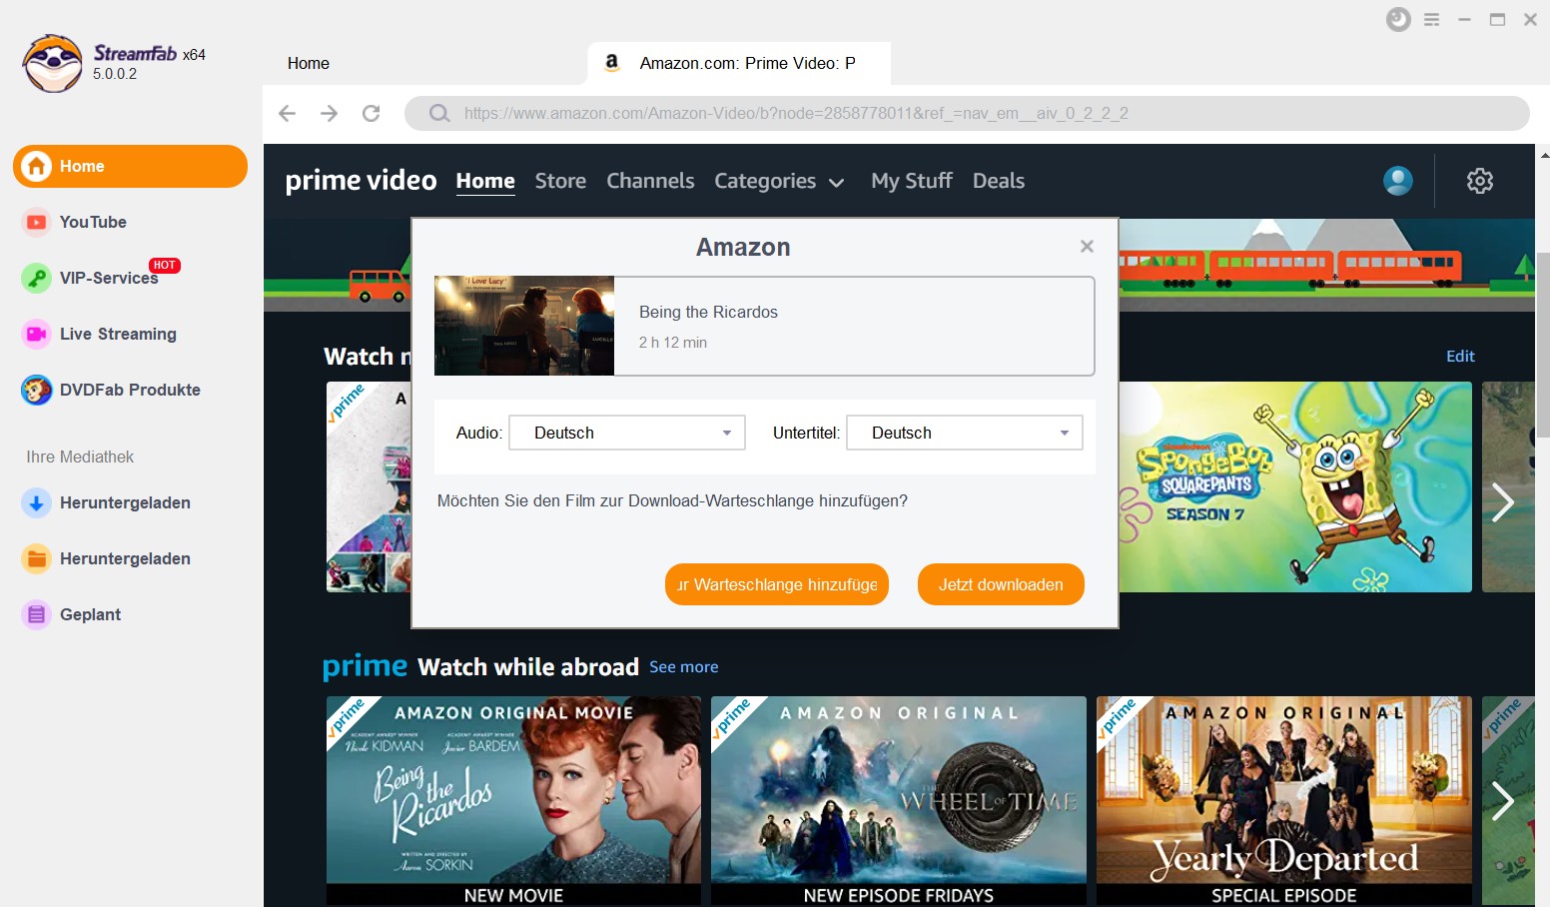Open the clock/task icon in title bar

1398,20
